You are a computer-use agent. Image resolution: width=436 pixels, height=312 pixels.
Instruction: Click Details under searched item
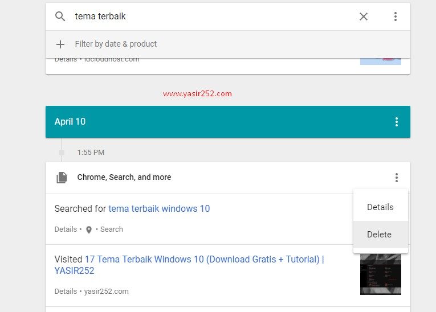[x=66, y=229]
